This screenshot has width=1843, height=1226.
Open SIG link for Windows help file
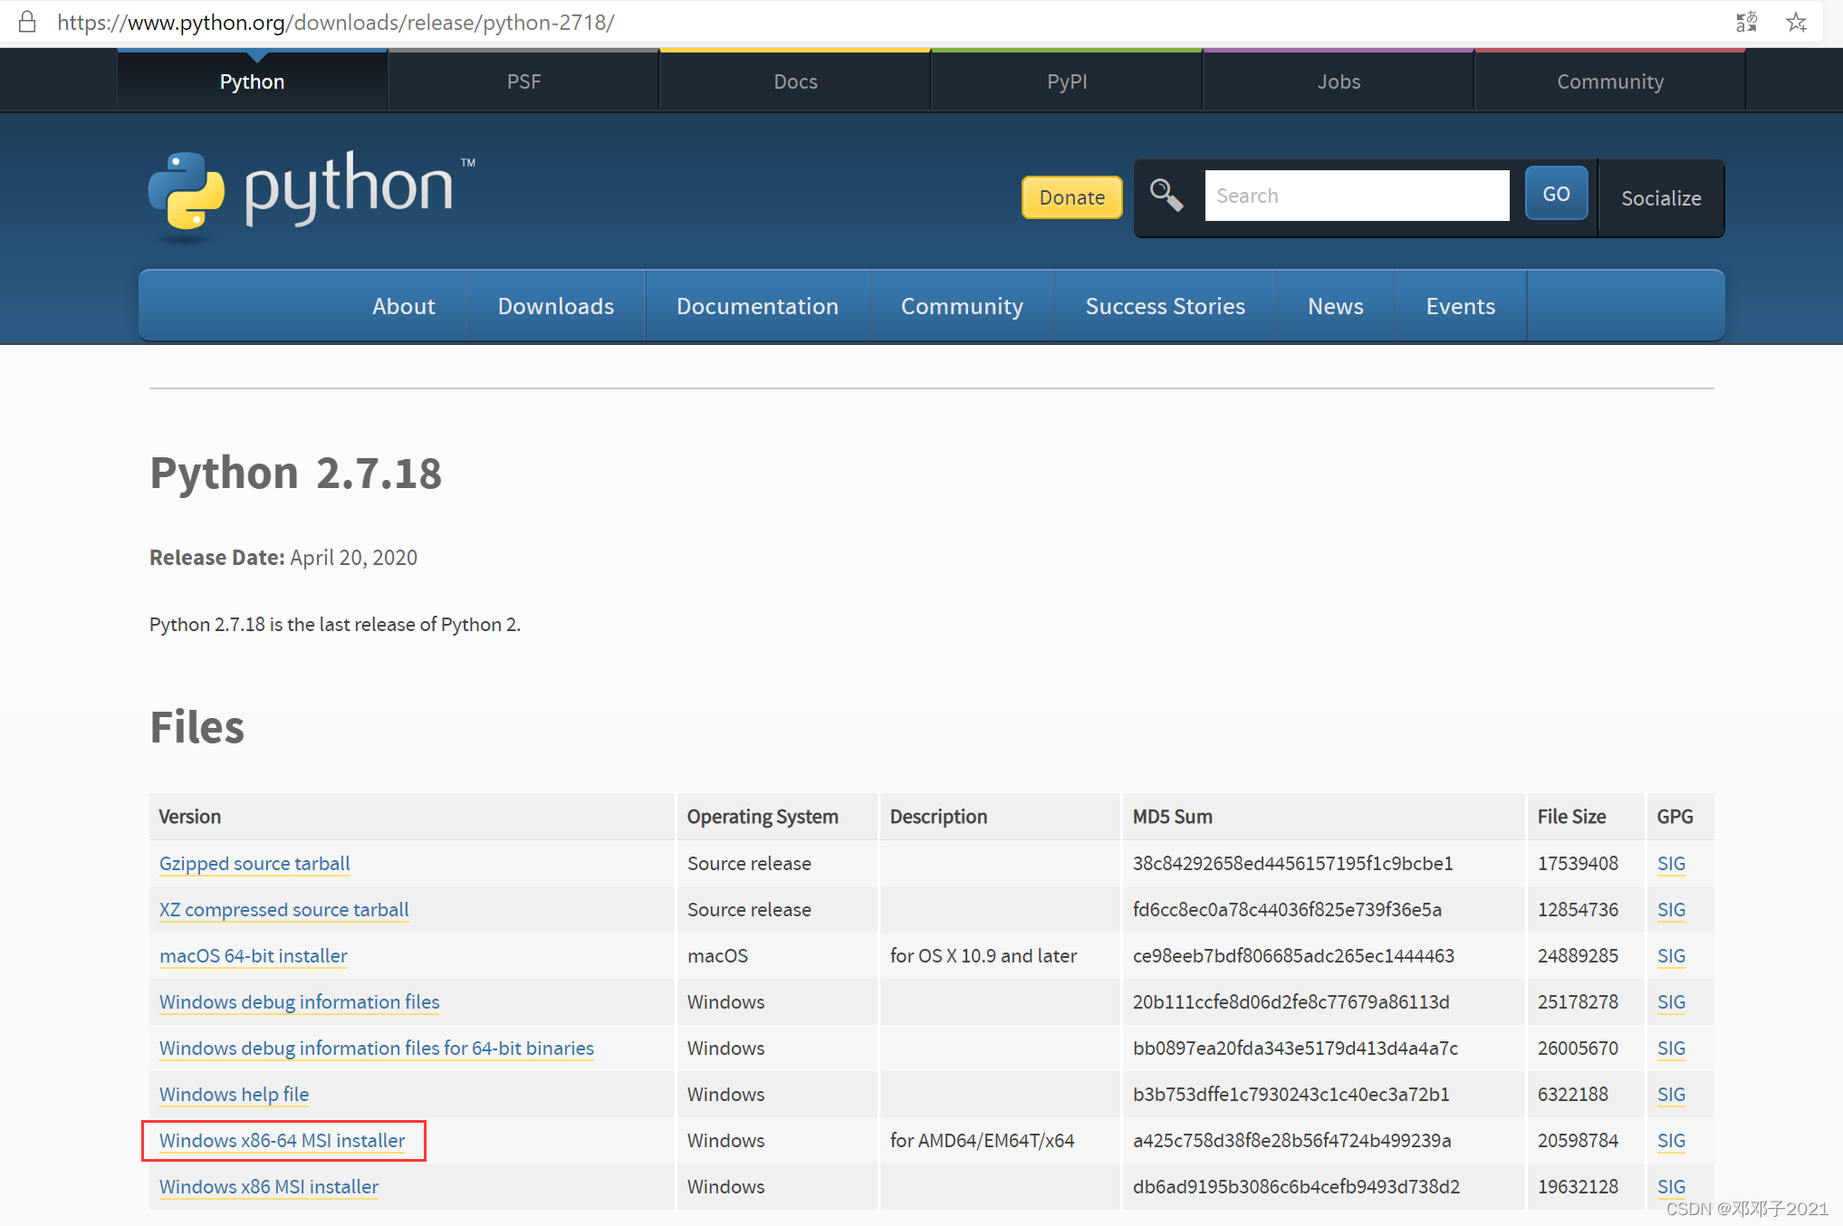[x=1671, y=1095]
